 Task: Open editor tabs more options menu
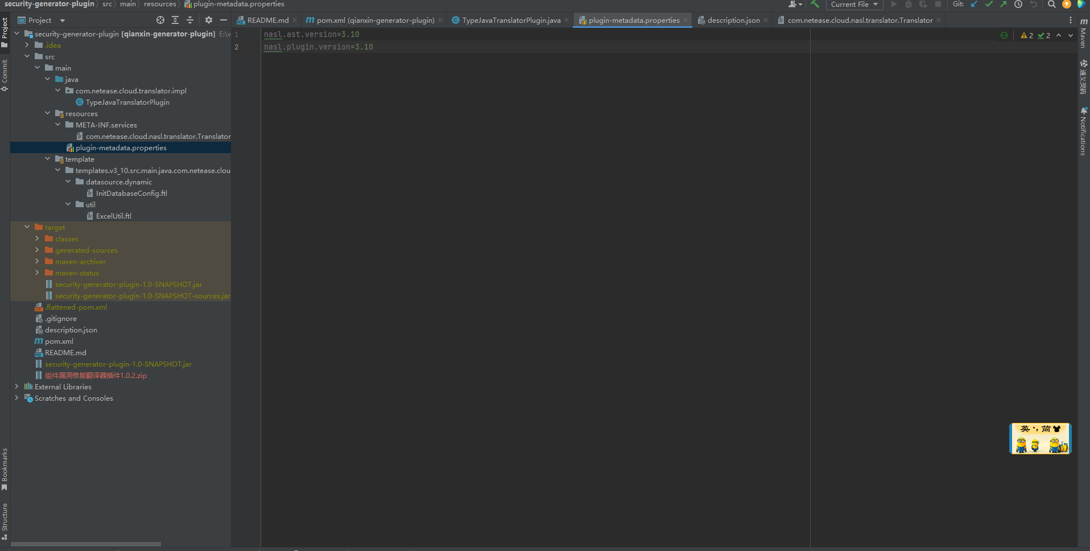click(x=1071, y=20)
